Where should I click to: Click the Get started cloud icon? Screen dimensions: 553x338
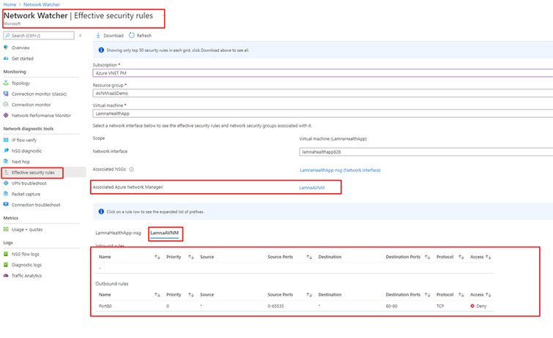pos(6,59)
